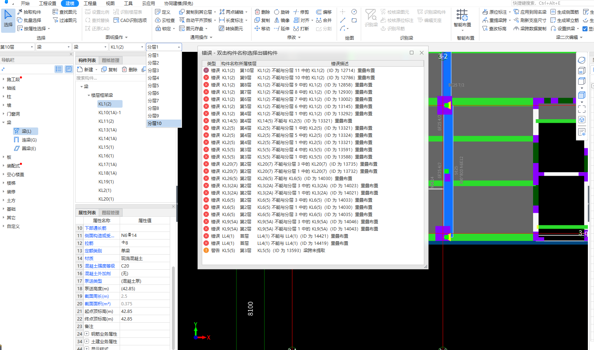Switch navigation bar to list view icon

[59, 69]
